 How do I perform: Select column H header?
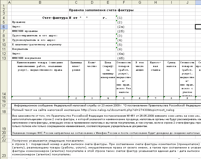coord(156,2)
